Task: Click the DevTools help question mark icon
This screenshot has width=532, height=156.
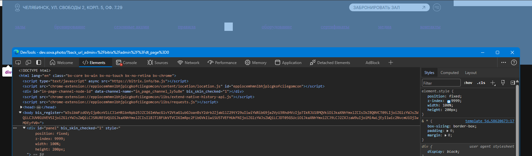Action: point(514,62)
